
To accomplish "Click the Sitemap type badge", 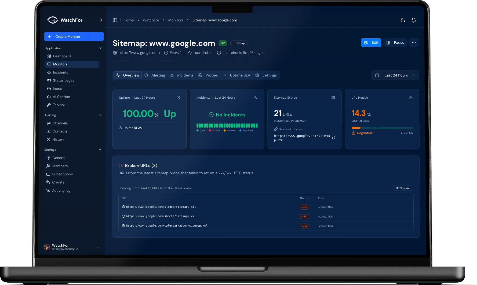I will [239, 43].
